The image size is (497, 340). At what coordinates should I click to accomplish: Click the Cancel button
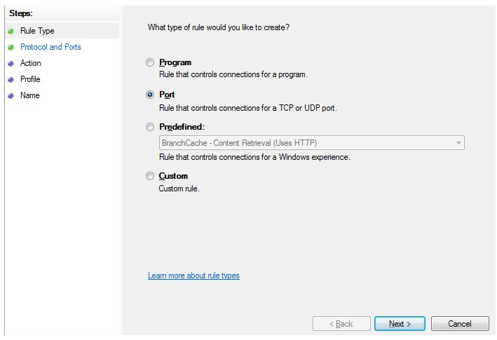[460, 323]
